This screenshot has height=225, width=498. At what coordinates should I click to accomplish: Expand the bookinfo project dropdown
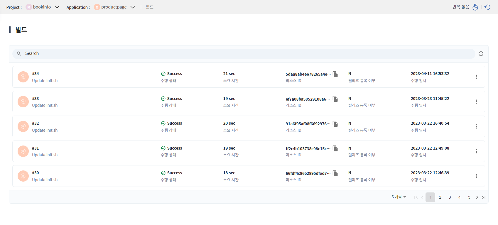click(57, 7)
